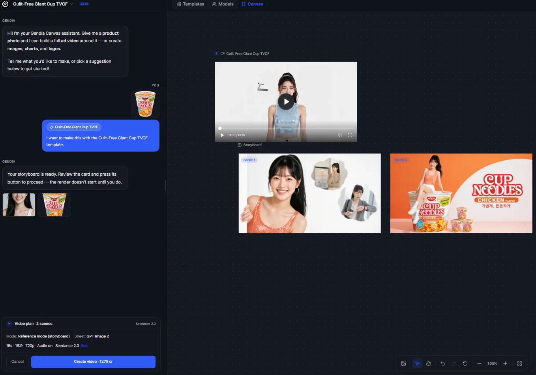Open the Templates tab

coord(190,4)
